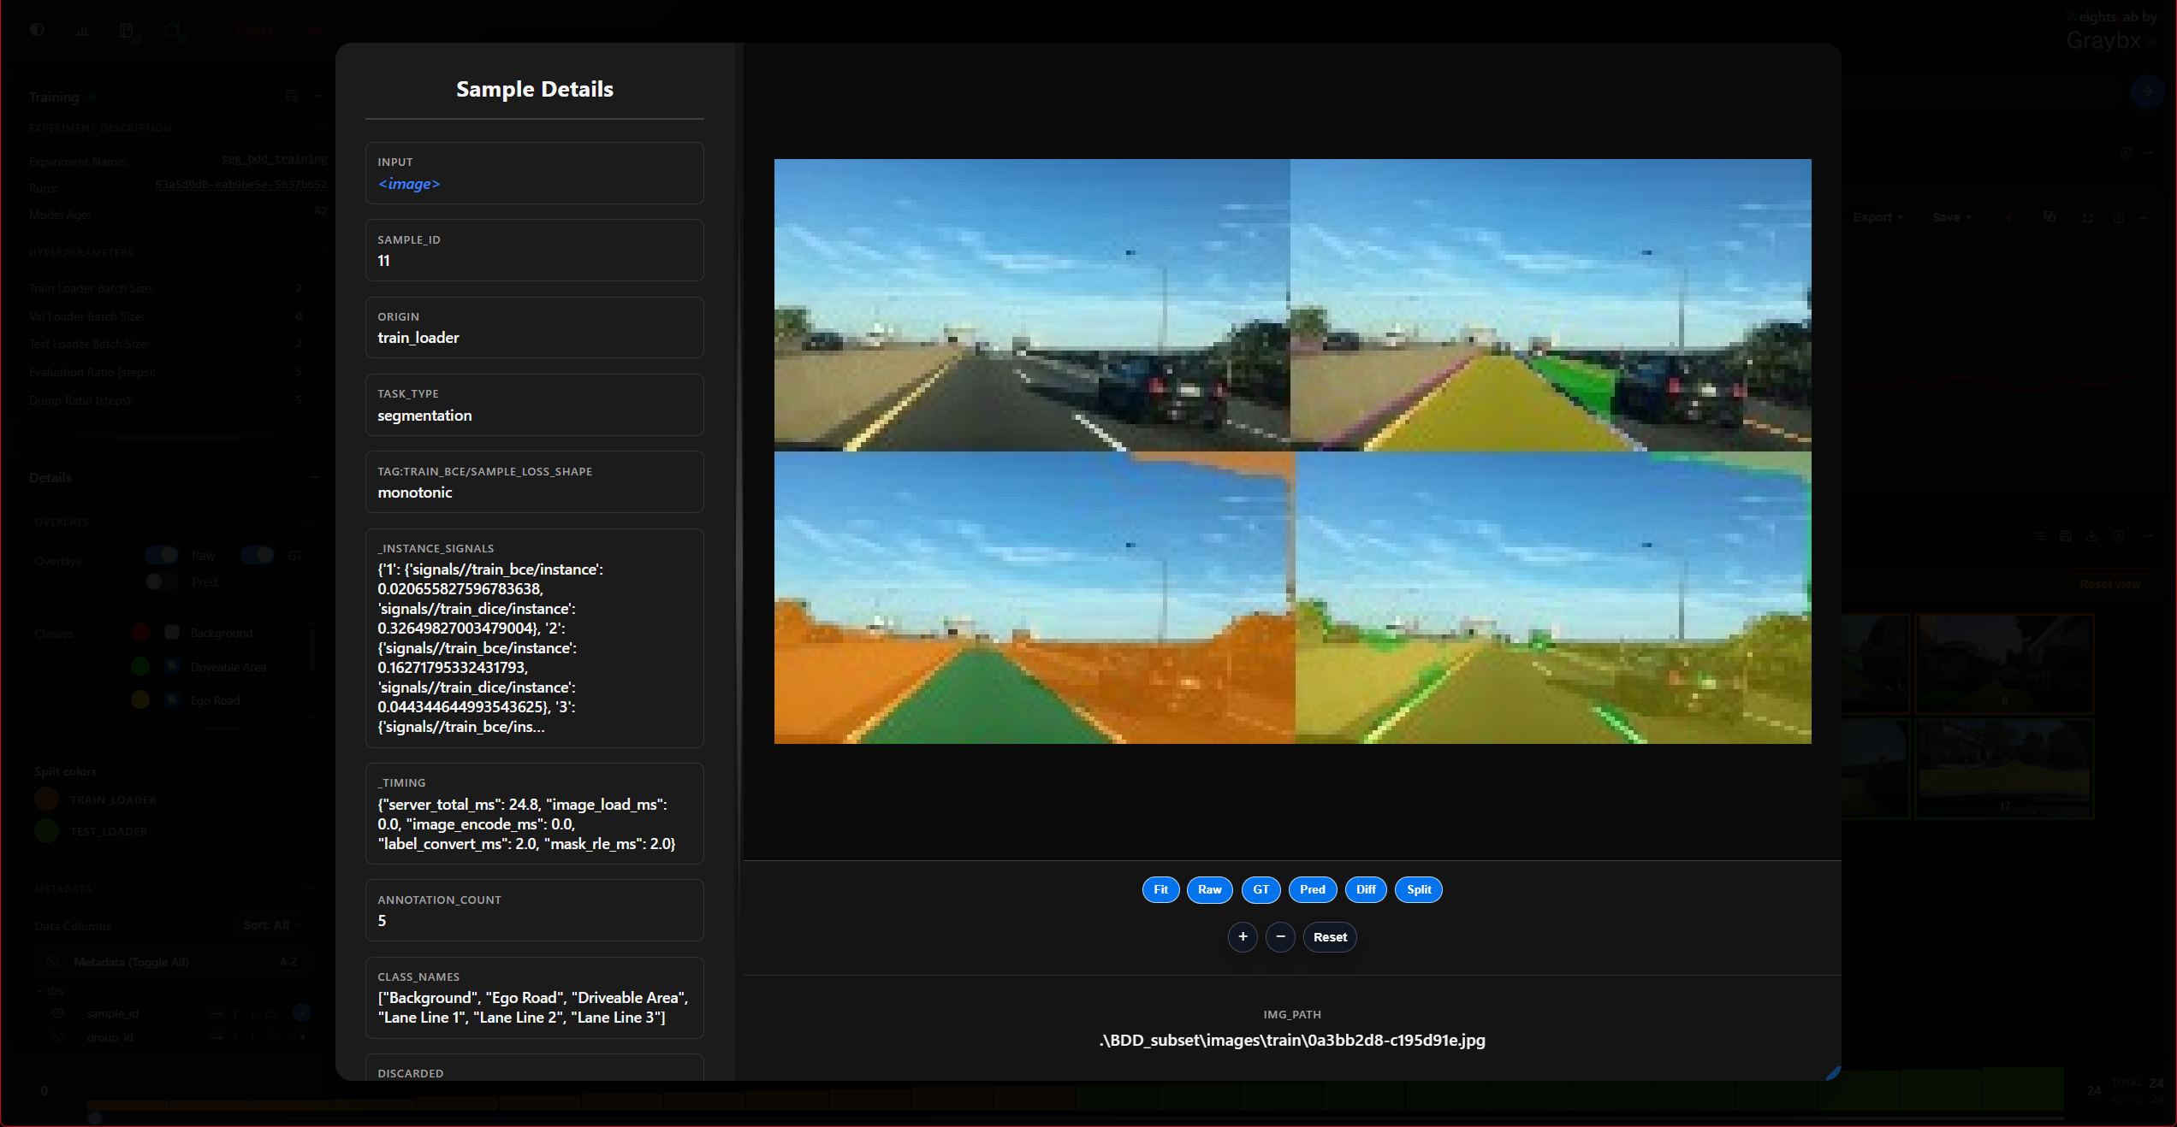
Task: Toggle the Raw overlay switch
Action: pos(161,555)
